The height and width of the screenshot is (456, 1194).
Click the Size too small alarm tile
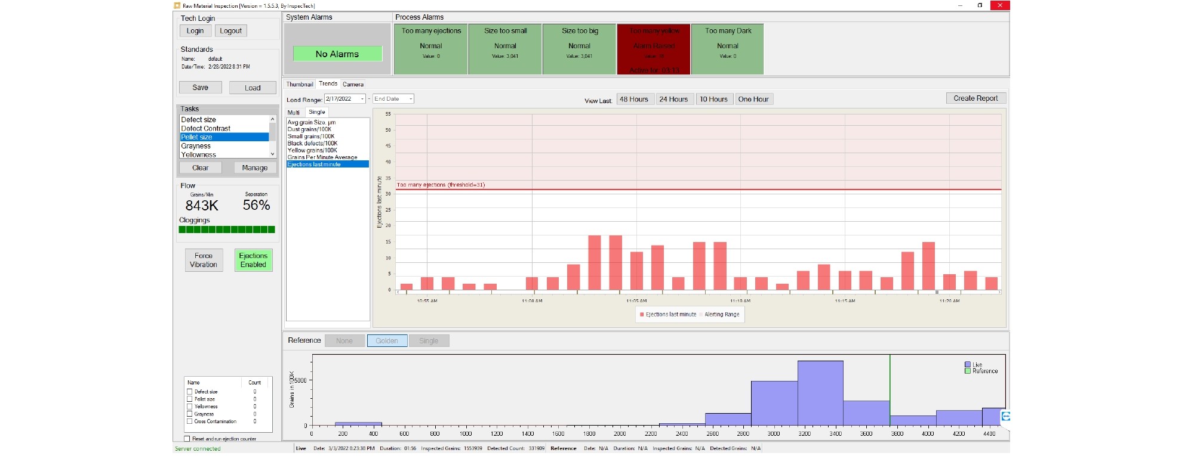tap(505, 49)
